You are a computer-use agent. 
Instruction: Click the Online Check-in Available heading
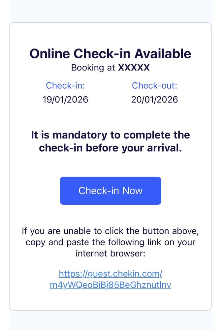110,53
